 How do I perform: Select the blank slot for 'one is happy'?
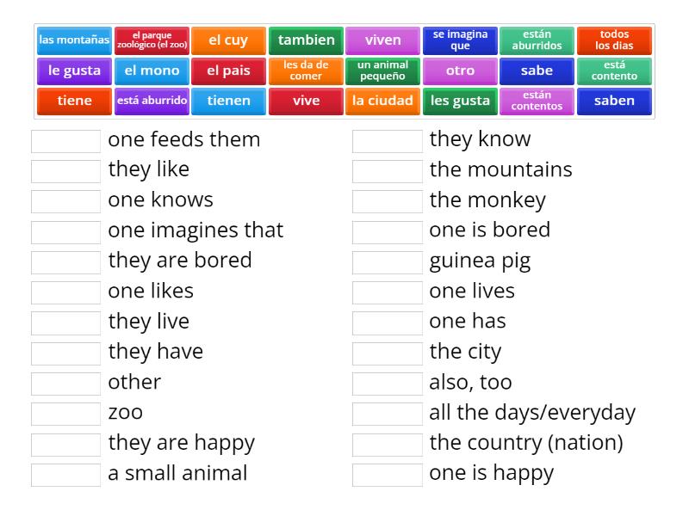(x=388, y=474)
